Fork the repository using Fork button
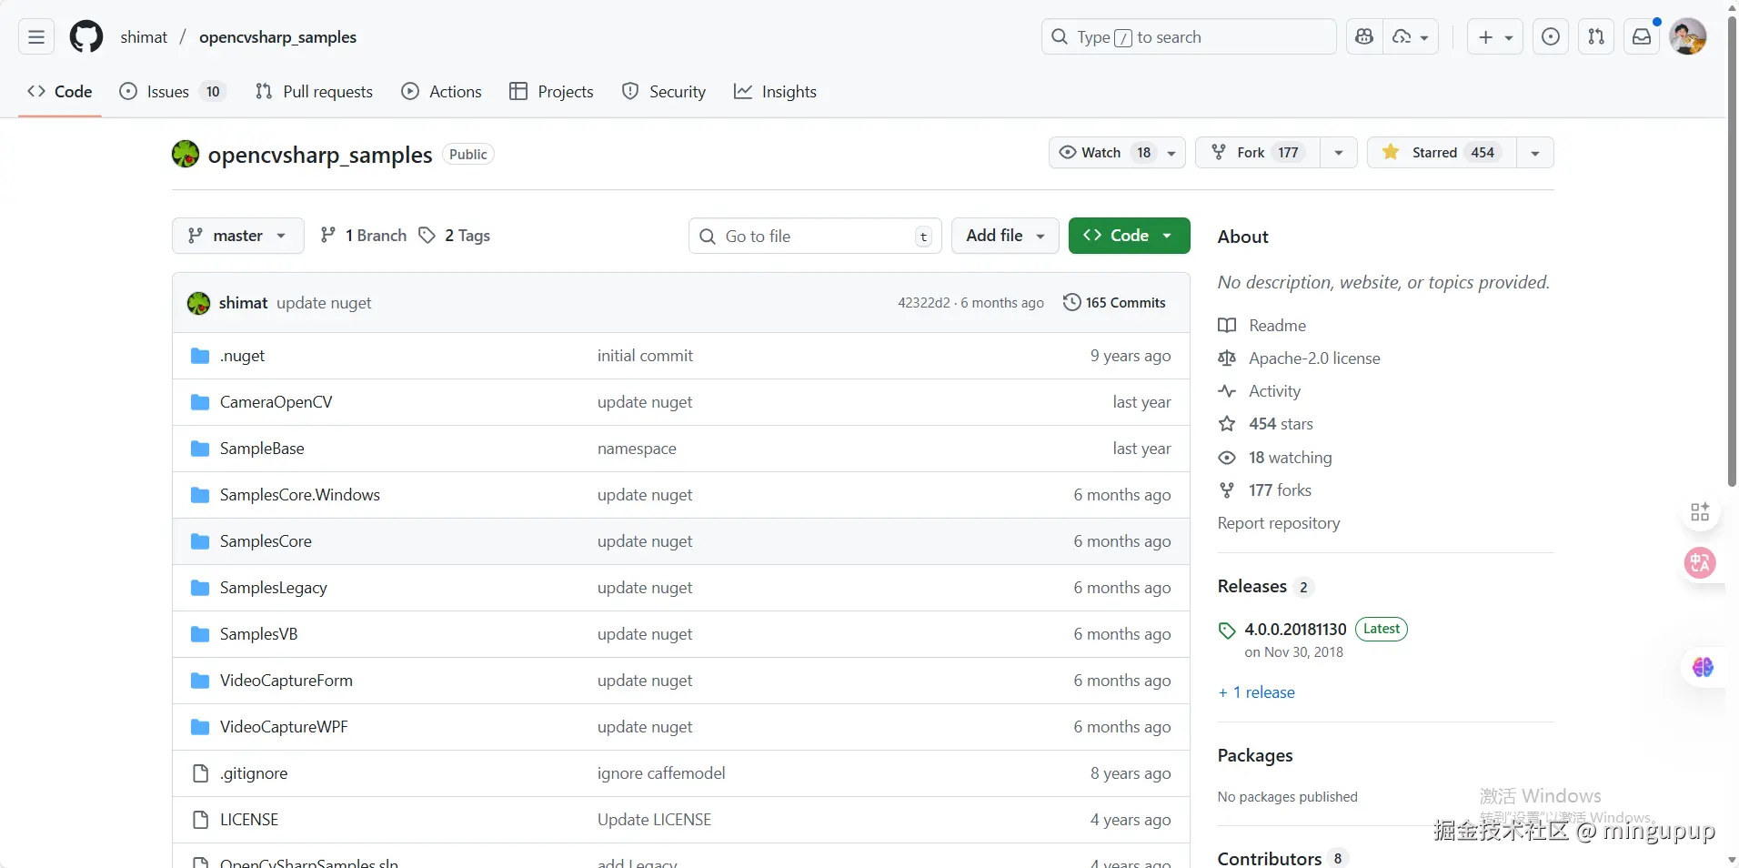The width and height of the screenshot is (1739, 868). point(1251,153)
